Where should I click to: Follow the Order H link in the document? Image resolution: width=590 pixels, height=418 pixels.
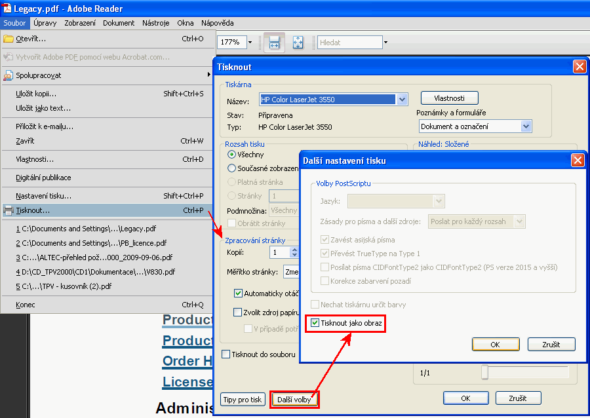pyautogui.click(x=187, y=361)
